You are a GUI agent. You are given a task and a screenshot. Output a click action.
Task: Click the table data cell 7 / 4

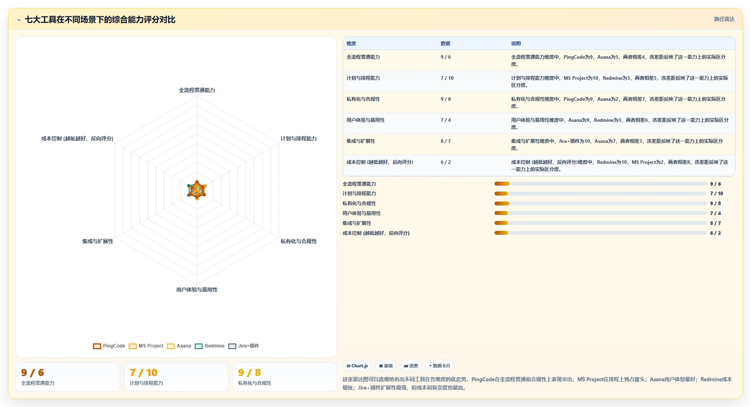[x=446, y=120]
